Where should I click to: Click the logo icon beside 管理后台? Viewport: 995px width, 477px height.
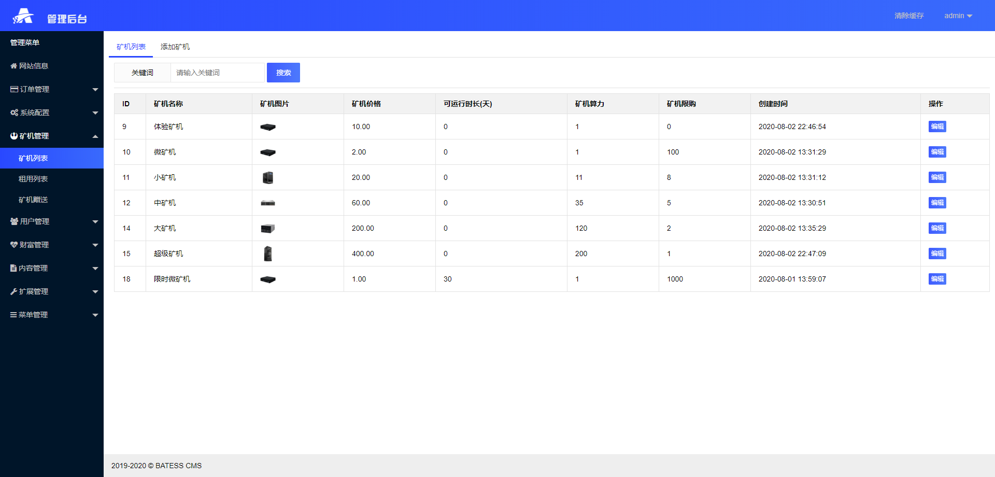[x=23, y=16]
